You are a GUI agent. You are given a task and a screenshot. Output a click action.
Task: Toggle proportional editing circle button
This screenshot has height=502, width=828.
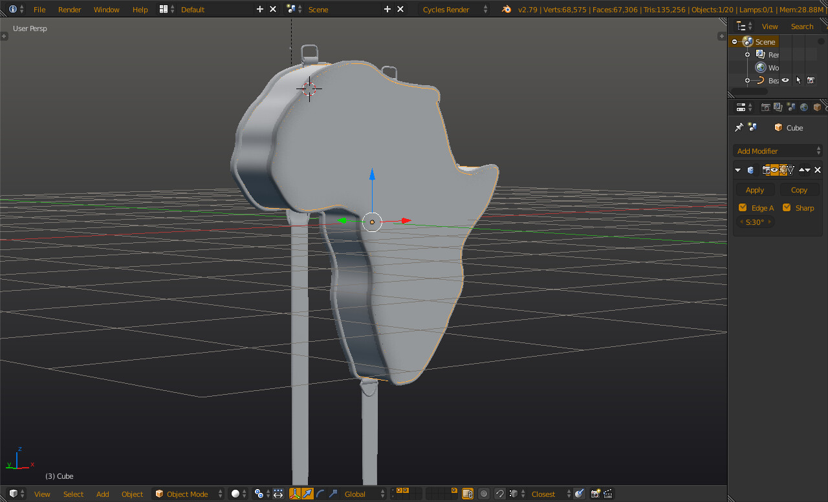pyautogui.click(x=484, y=494)
